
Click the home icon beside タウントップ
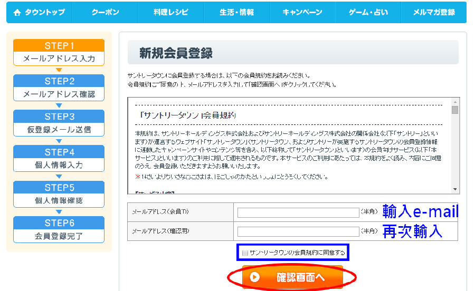(17, 13)
